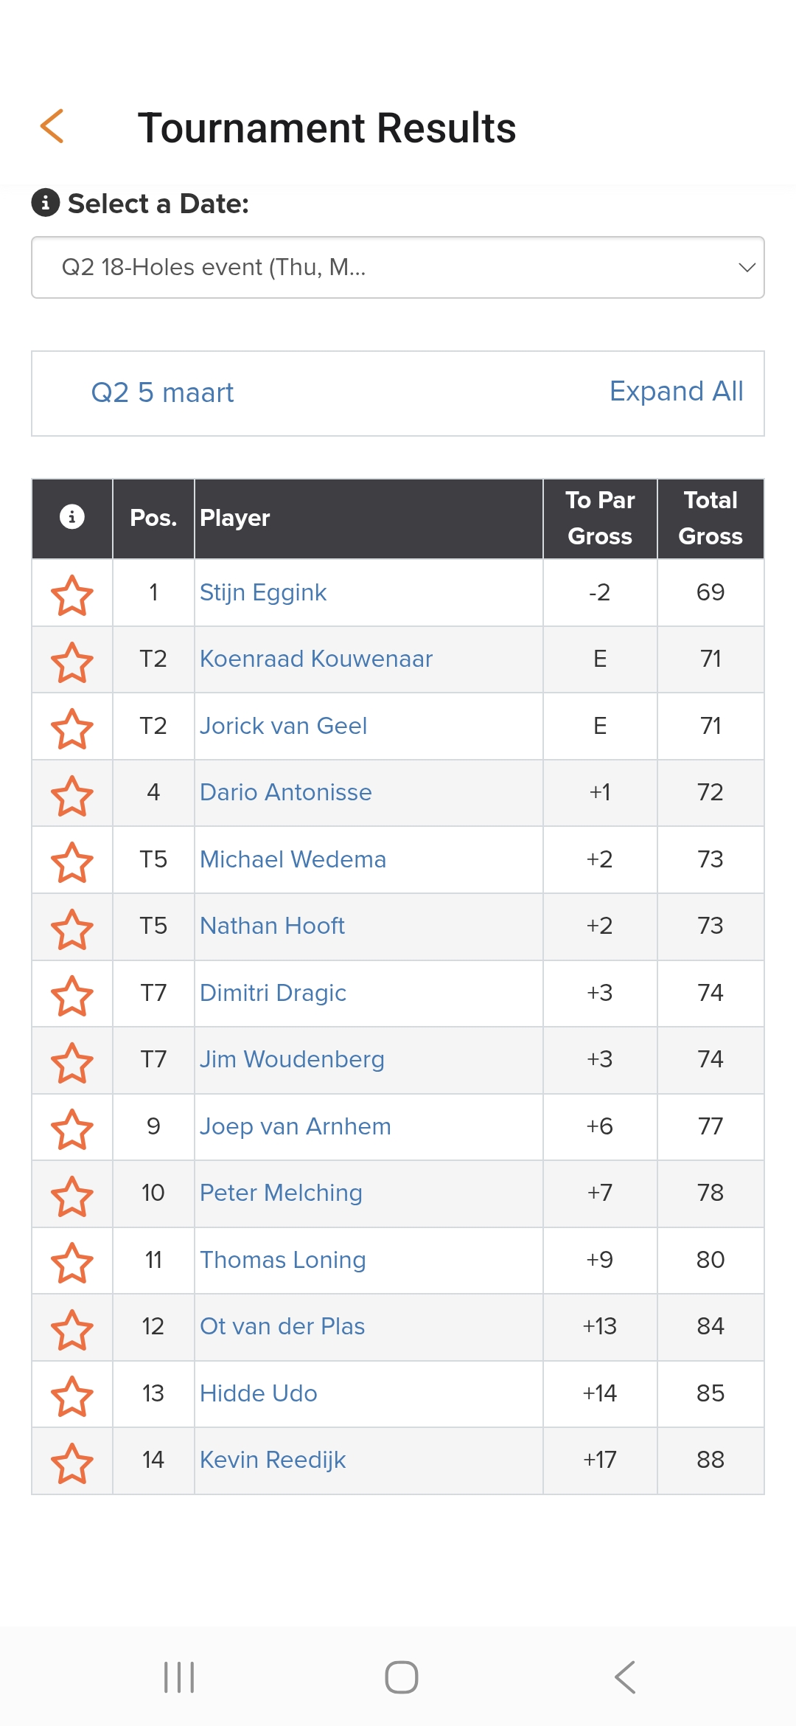Open Koenraad Kouwenaar player link
Viewport: 796px width, 1726px height.
click(x=315, y=659)
